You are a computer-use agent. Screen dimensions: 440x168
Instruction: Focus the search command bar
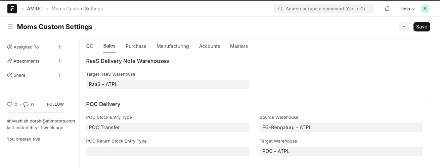pyautogui.click(x=324, y=9)
